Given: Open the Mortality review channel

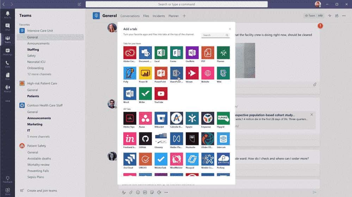Looking at the screenshot, I should click(x=38, y=165).
